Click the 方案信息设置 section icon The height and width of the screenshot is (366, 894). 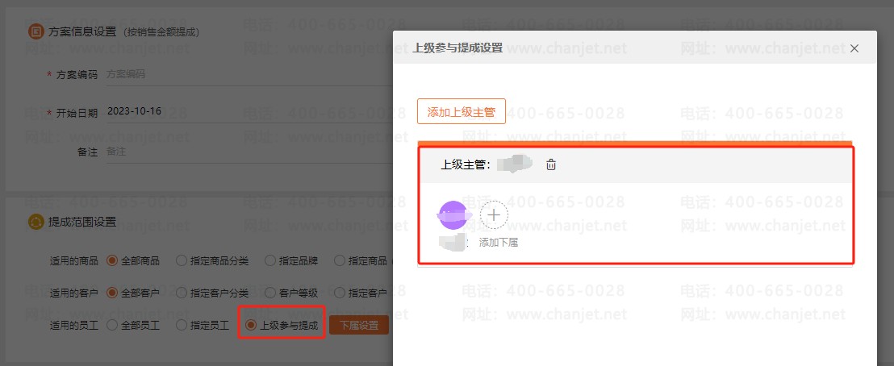(x=35, y=31)
